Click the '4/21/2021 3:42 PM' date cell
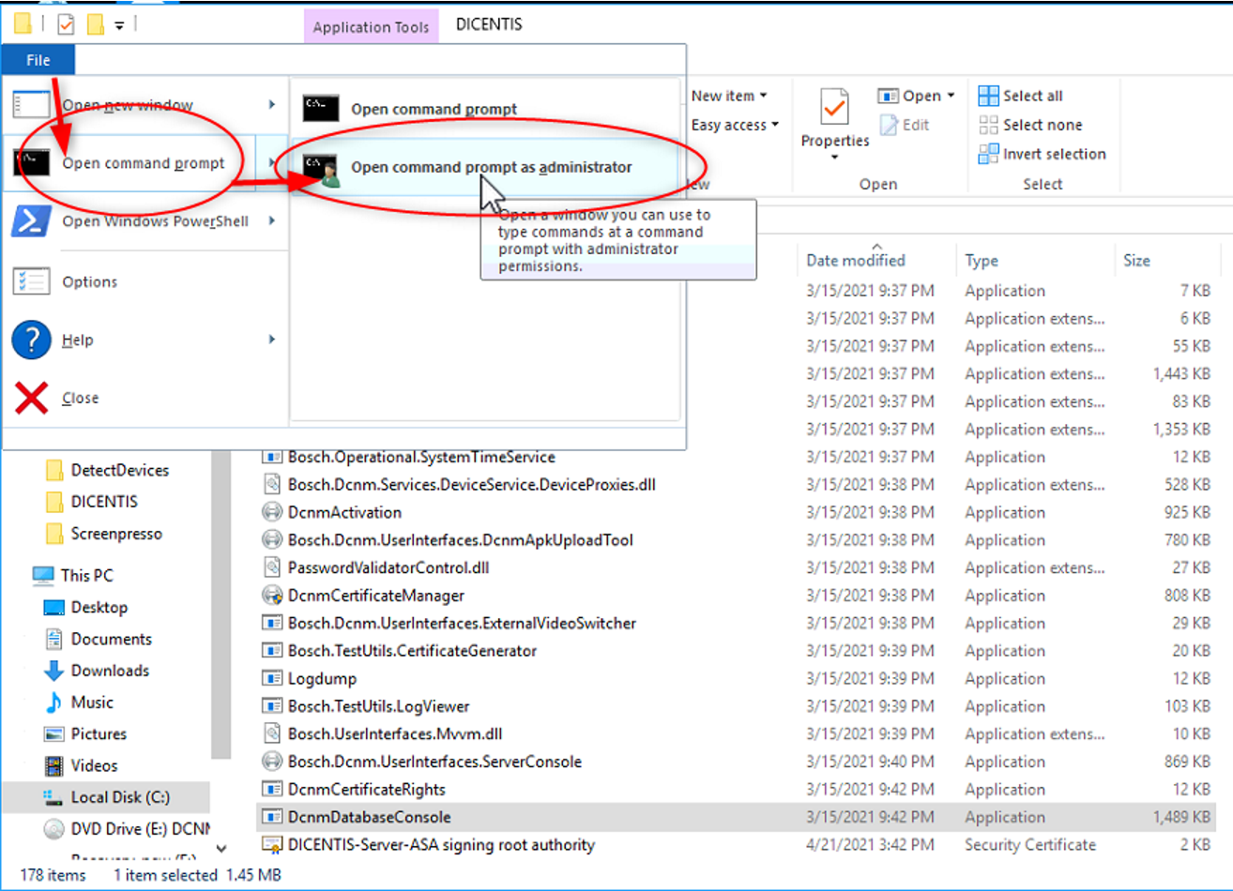 pyautogui.click(x=870, y=845)
